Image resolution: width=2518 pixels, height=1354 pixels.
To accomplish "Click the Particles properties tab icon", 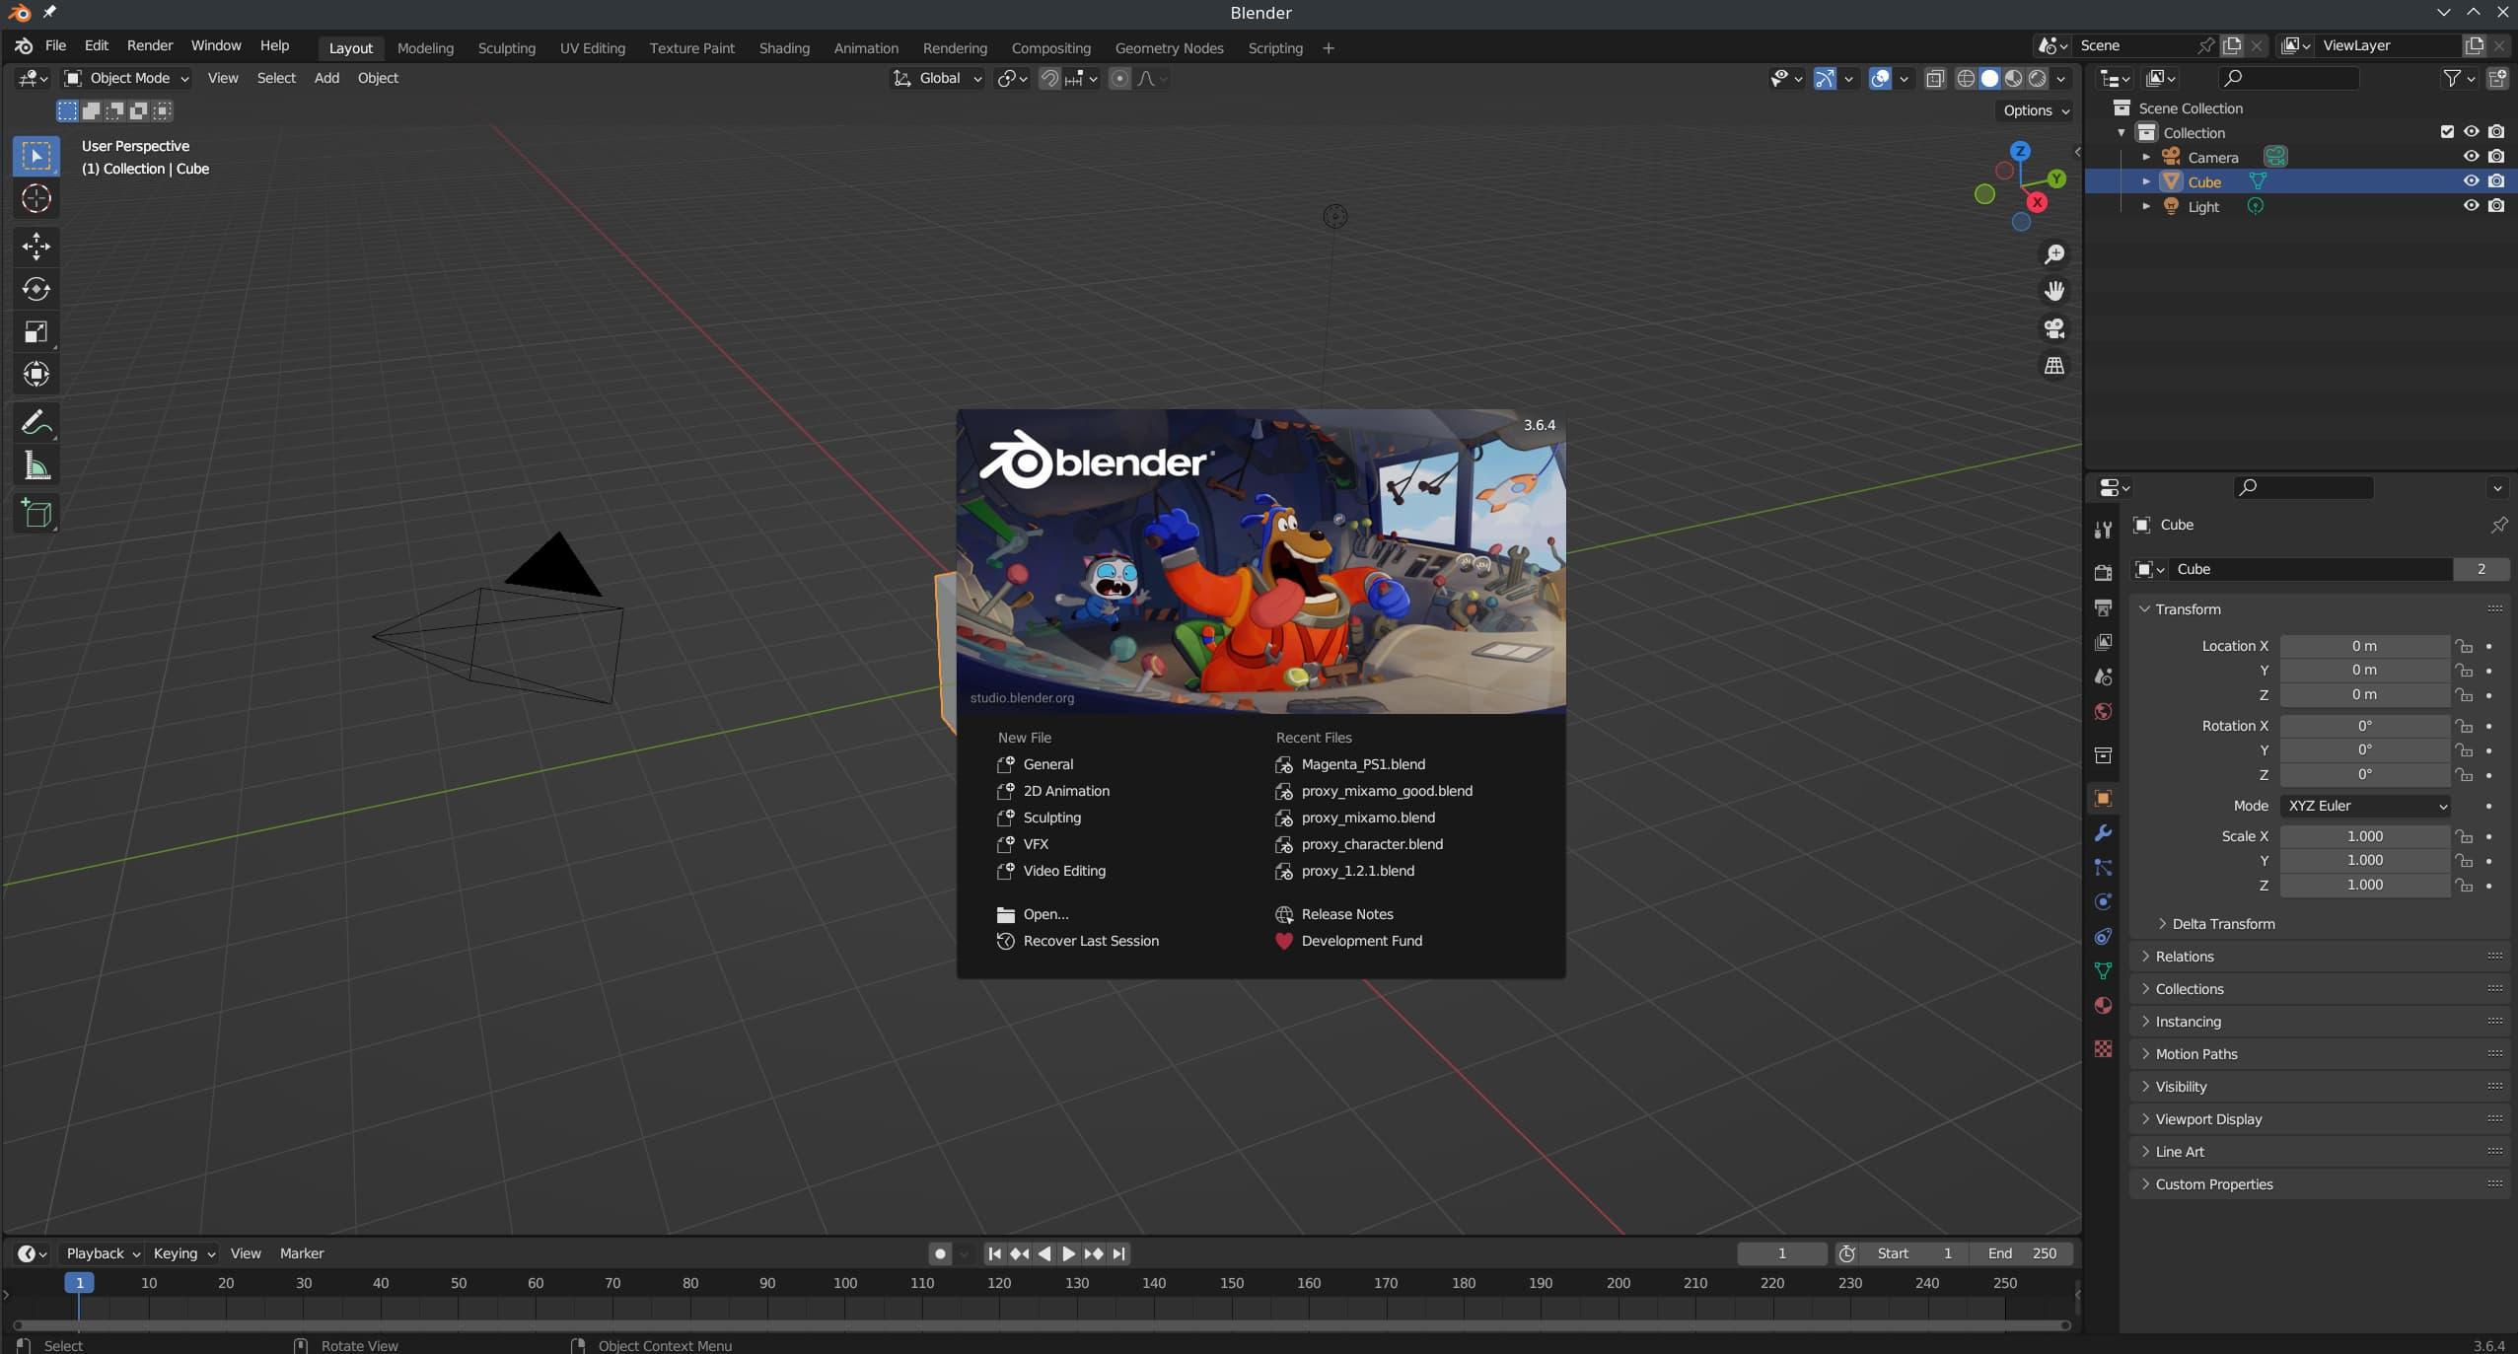I will pos(2103,868).
